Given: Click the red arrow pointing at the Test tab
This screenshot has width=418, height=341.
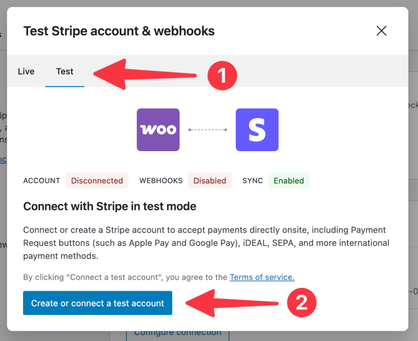Looking at the screenshot, I should tap(145, 74).
